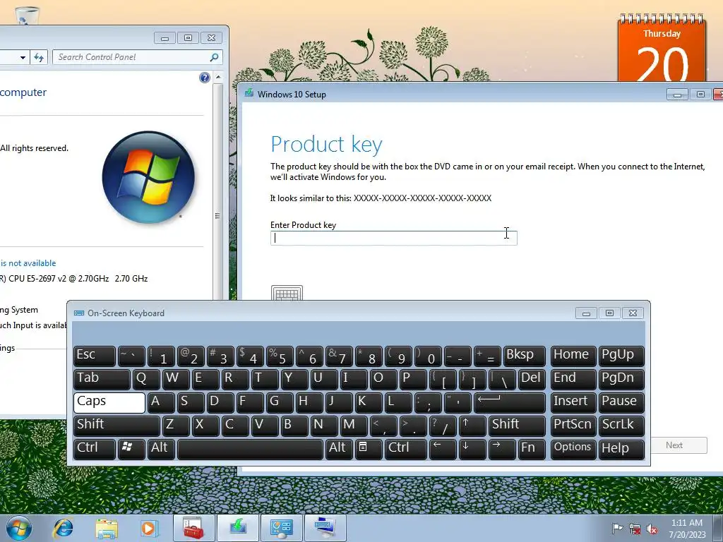Open On-Screen Keyboard Options
This screenshot has width=723, height=542.
point(573,448)
